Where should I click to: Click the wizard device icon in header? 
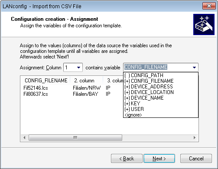(204, 24)
